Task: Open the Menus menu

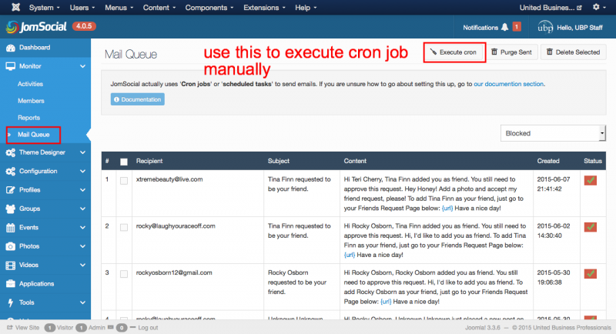Action: [119, 8]
